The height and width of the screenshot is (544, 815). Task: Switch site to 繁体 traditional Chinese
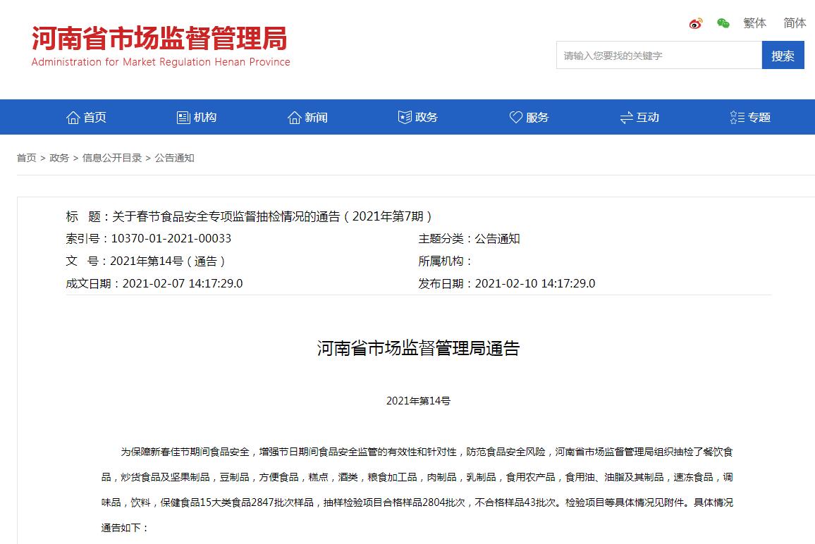(754, 23)
